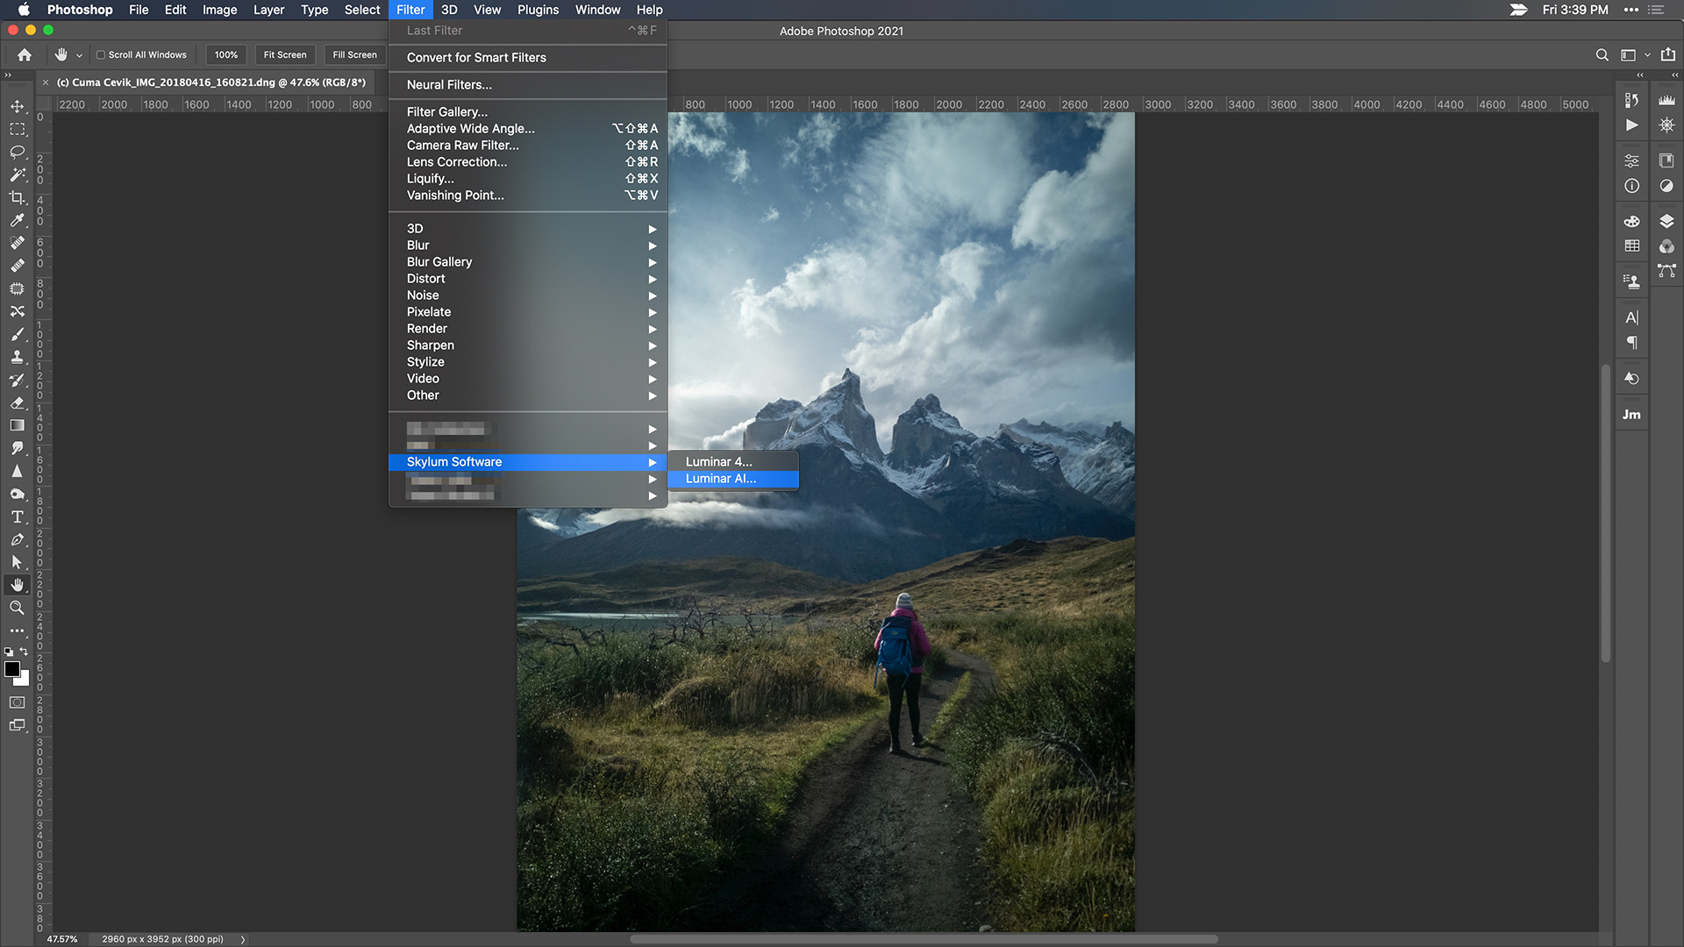Viewport: 1684px width, 947px height.
Task: Click the Filter menu in menu bar
Action: click(x=410, y=10)
